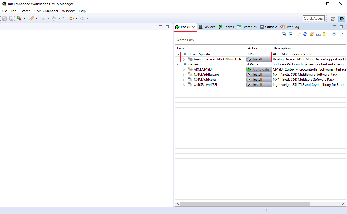Click the Help question mark icon
The width and height of the screenshot is (347, 214).
[334, 34]
